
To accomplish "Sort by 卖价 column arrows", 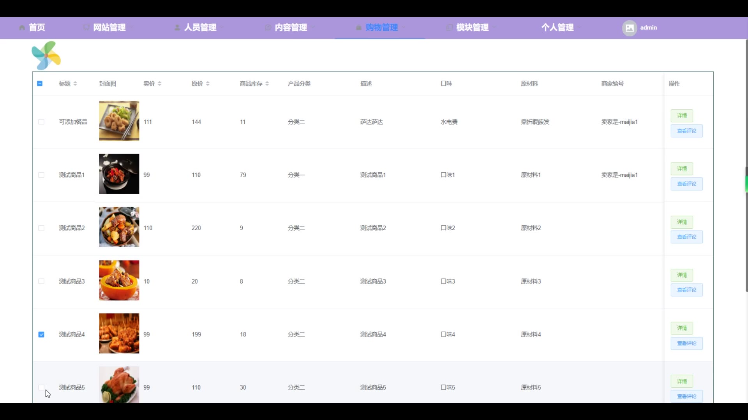I will 159,84.
